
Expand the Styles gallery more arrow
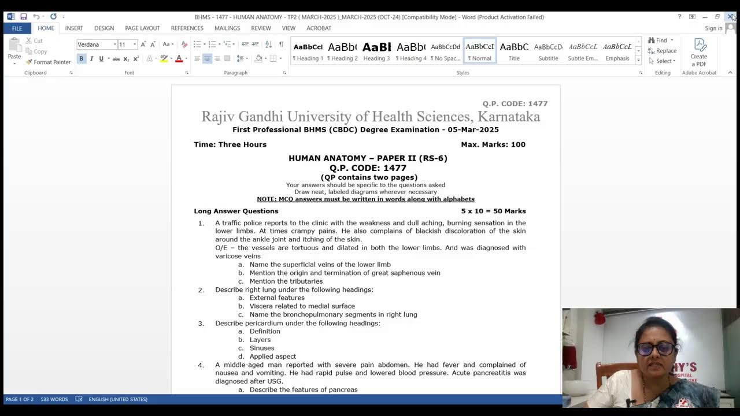pos(638,60)
